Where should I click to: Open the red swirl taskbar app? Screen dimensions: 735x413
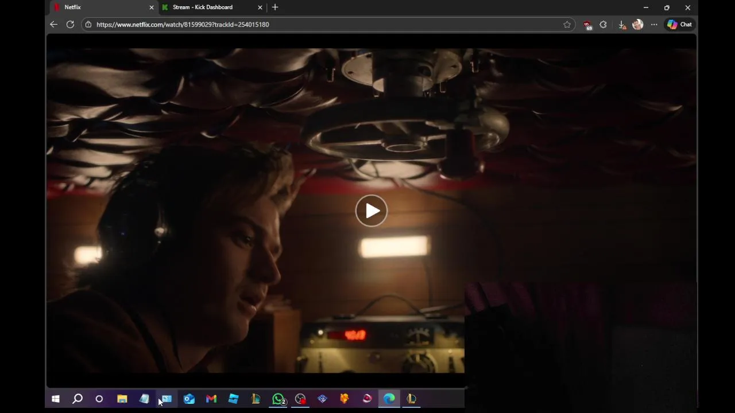367,399
